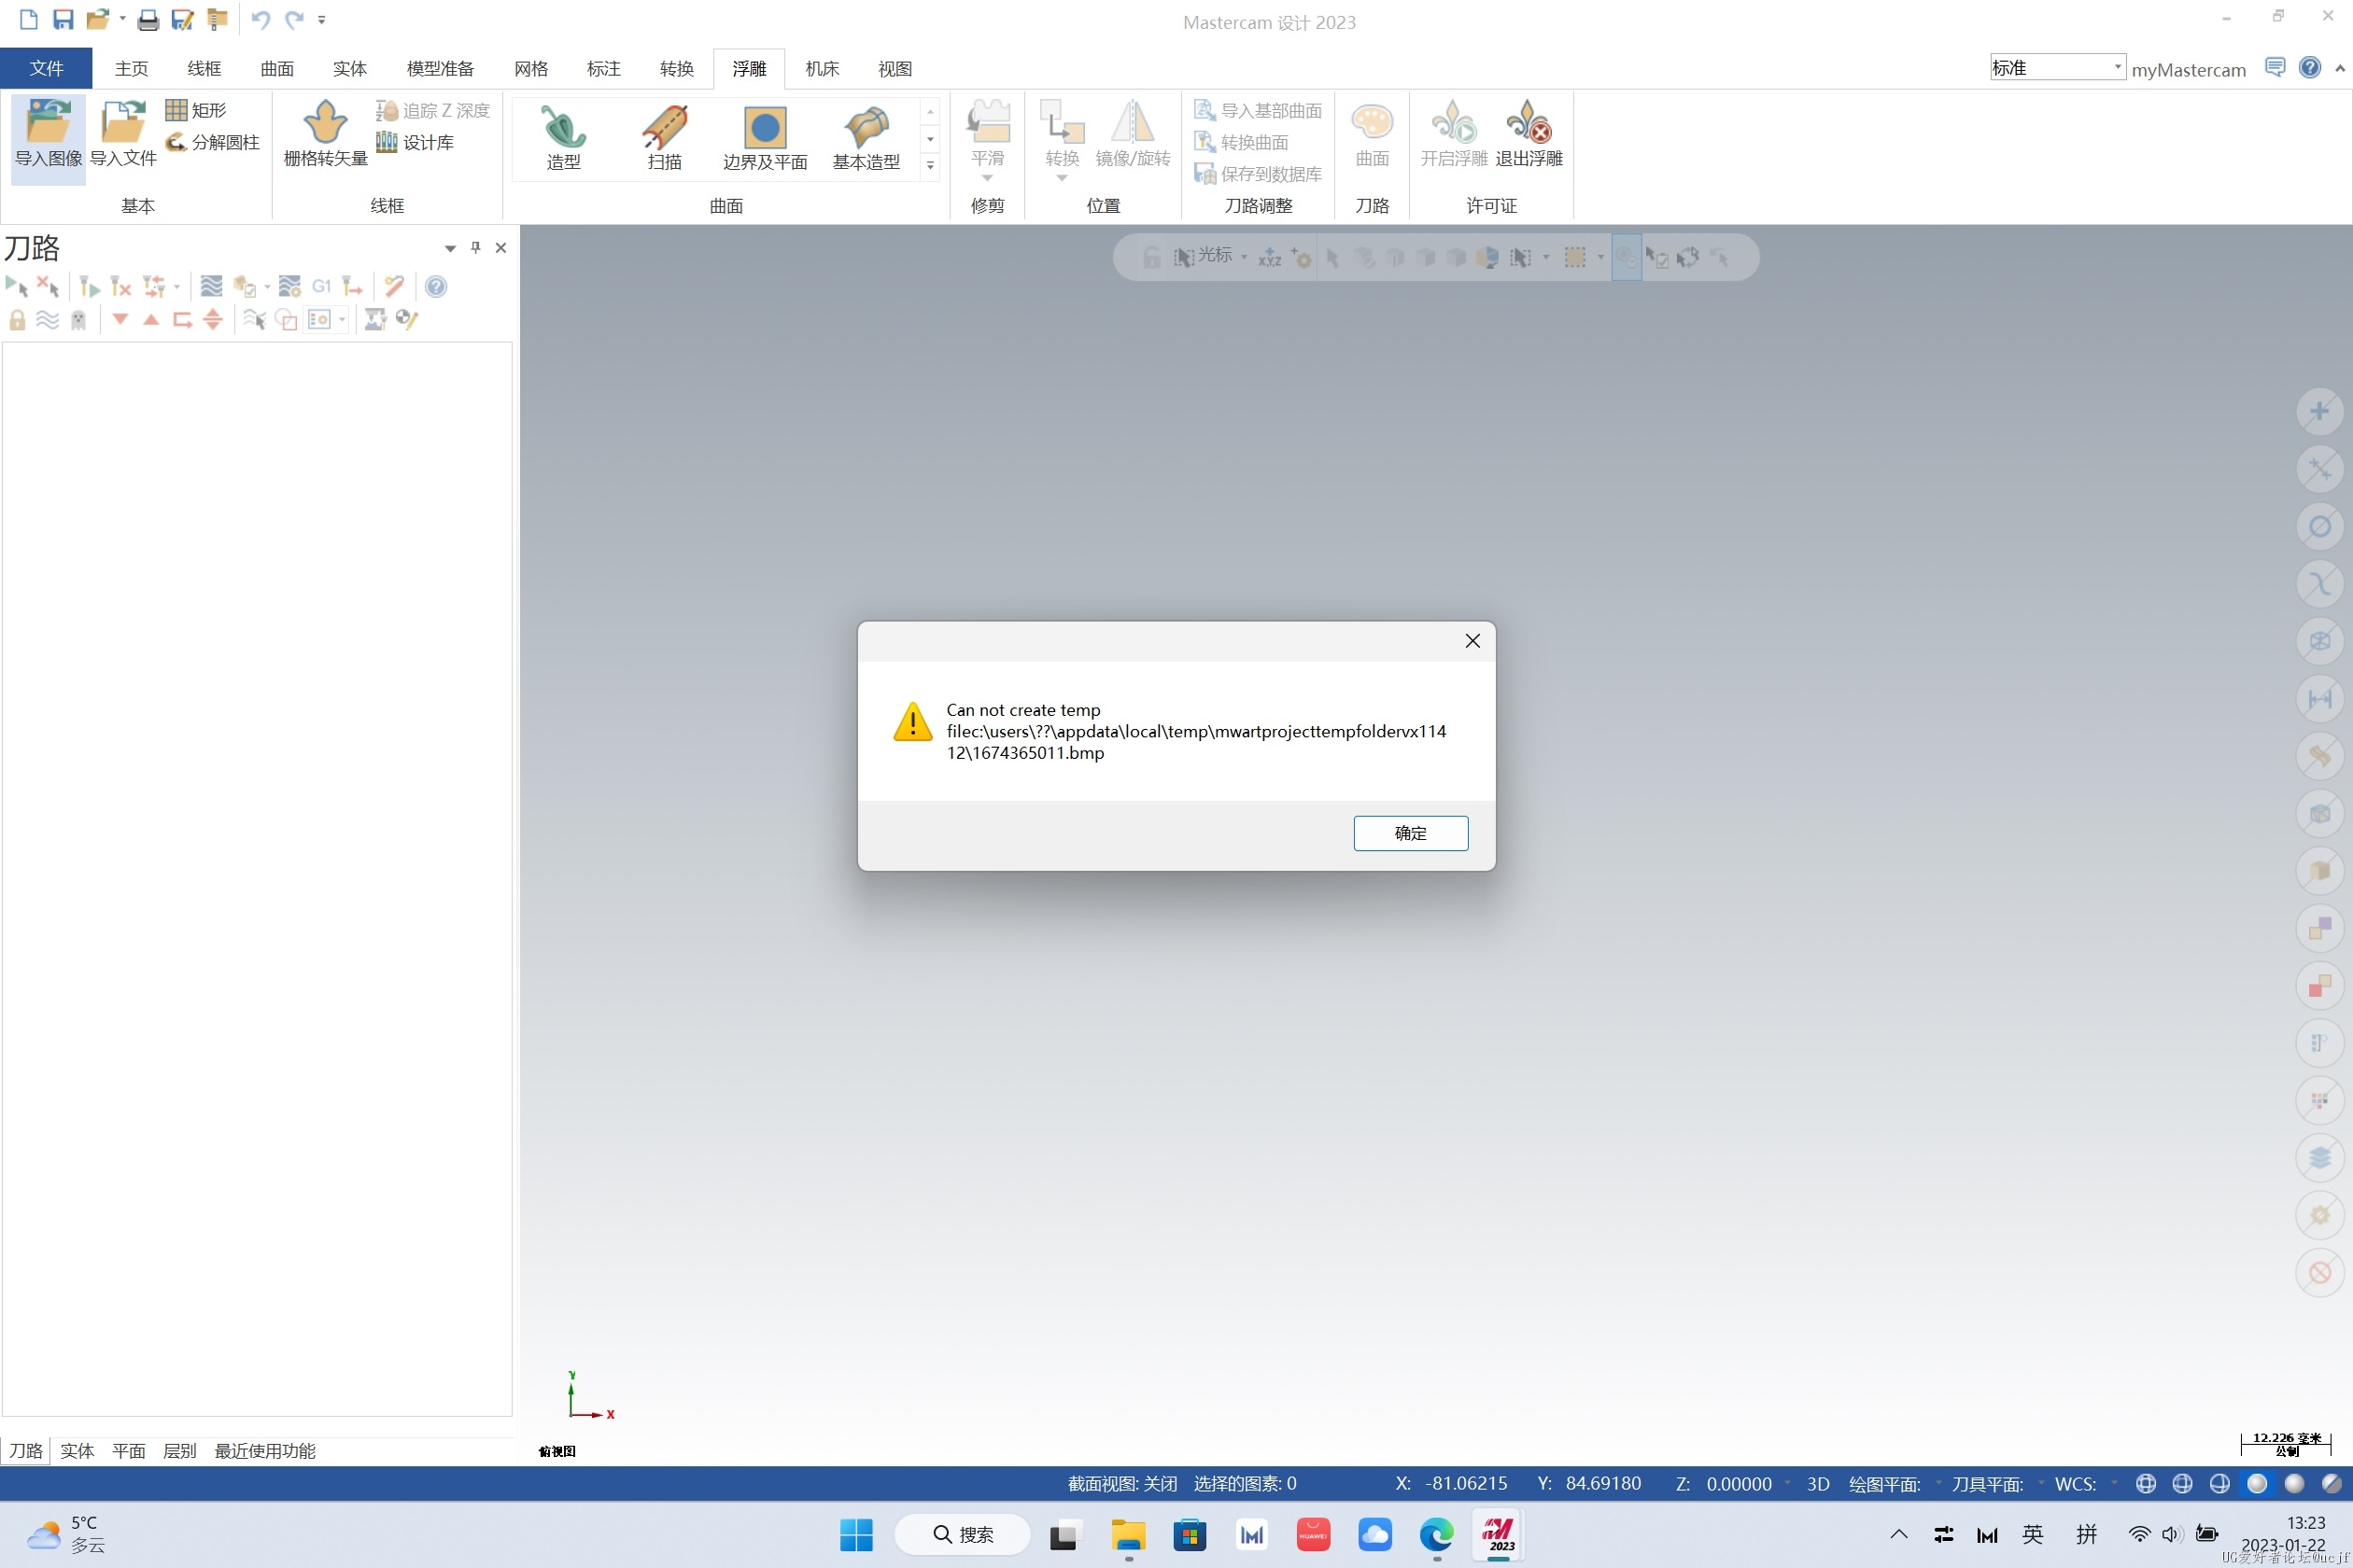Toggle the last shaded sphere in status bar
Screen dimensions: 2353x1568
point(2331,1483)
